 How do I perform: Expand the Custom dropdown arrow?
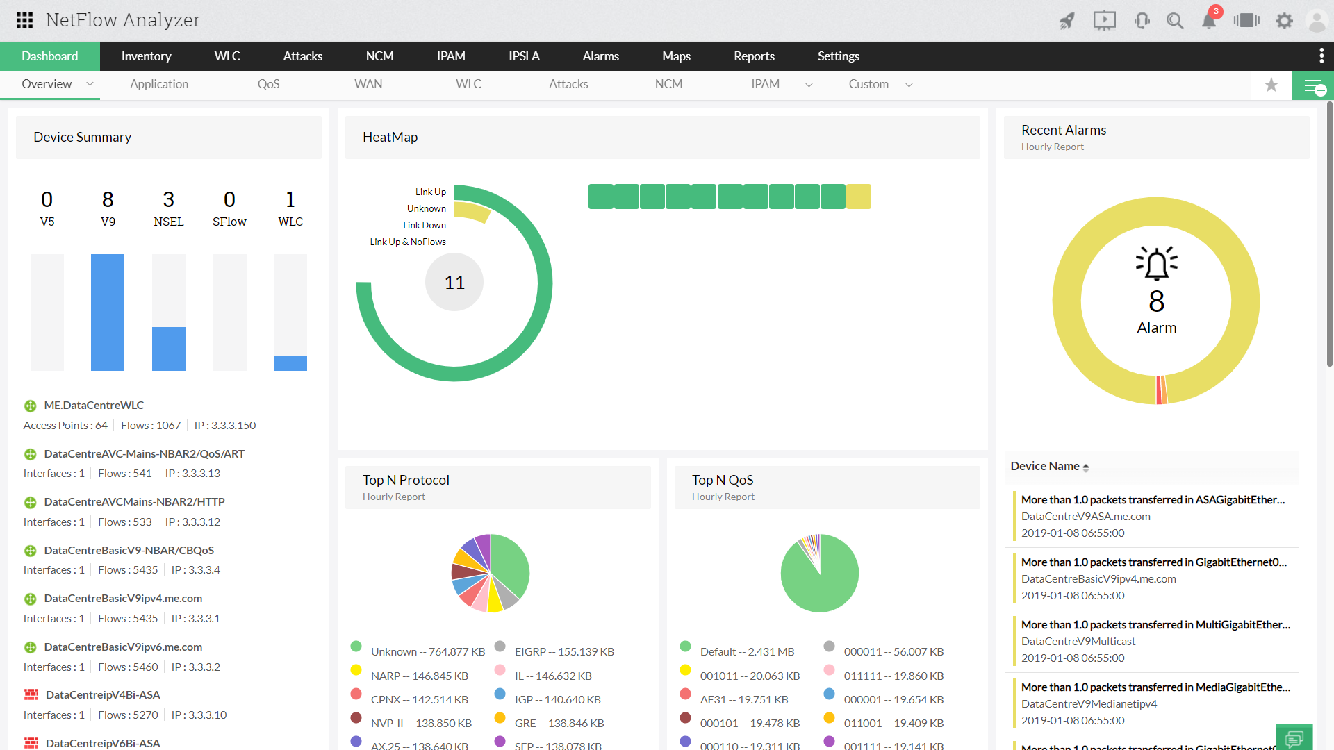point(909,85)
